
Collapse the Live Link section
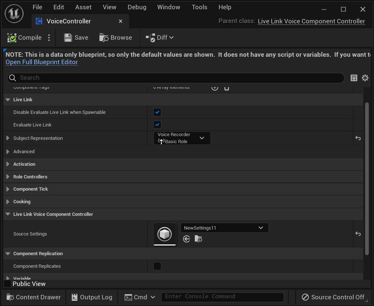click(x=8, y=99)
